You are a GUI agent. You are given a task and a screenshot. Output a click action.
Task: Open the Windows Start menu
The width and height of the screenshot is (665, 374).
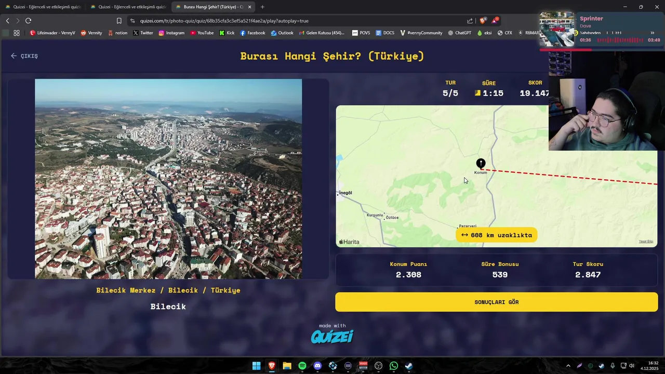coord(256,366)
